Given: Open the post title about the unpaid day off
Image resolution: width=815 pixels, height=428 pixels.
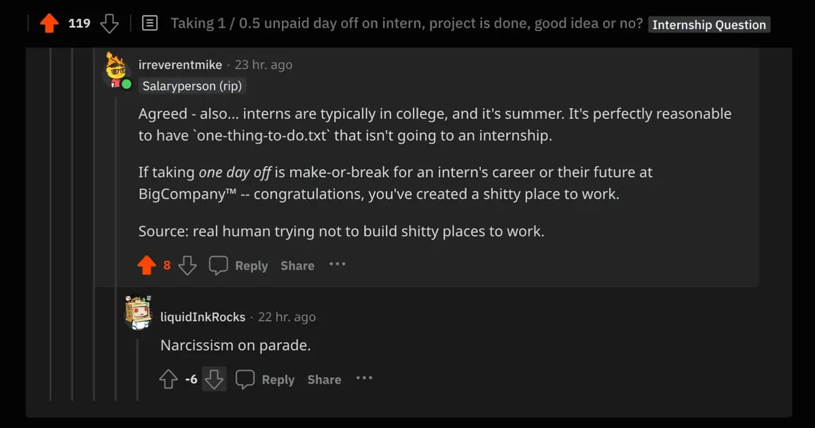Looking at the screenshot, I should pyautogui.click(x=407, y=24).
